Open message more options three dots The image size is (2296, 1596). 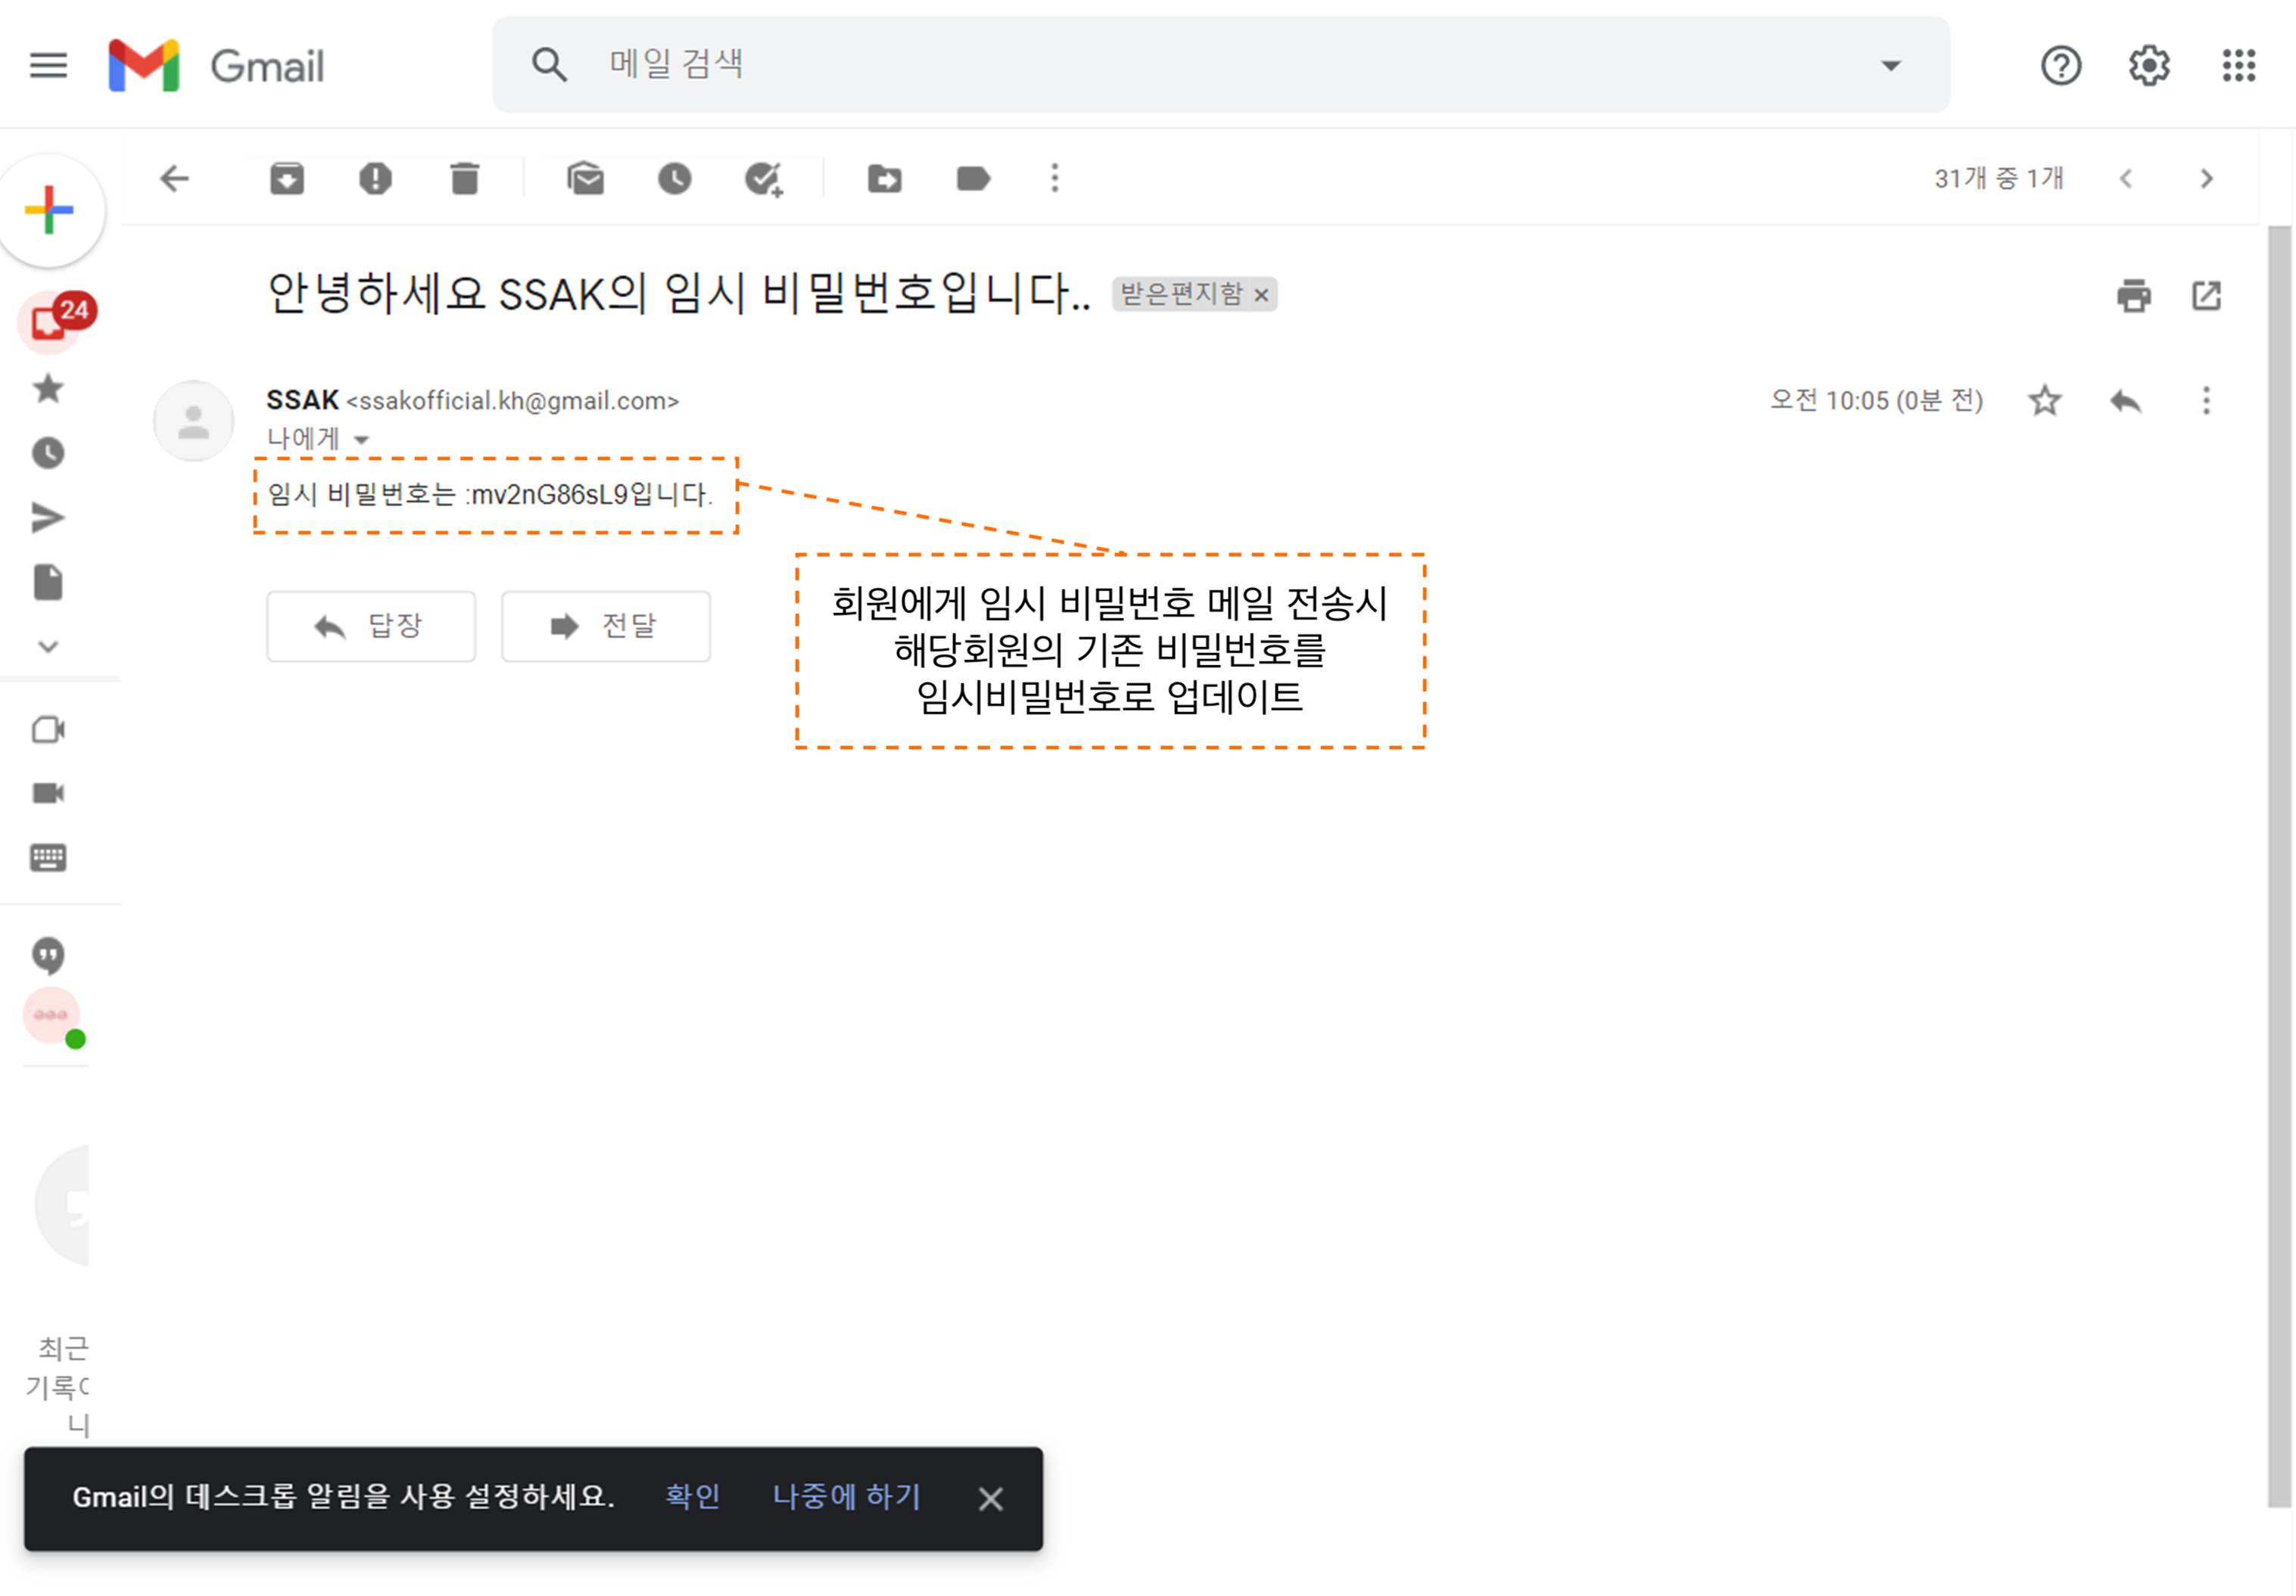click(2206, 401)
